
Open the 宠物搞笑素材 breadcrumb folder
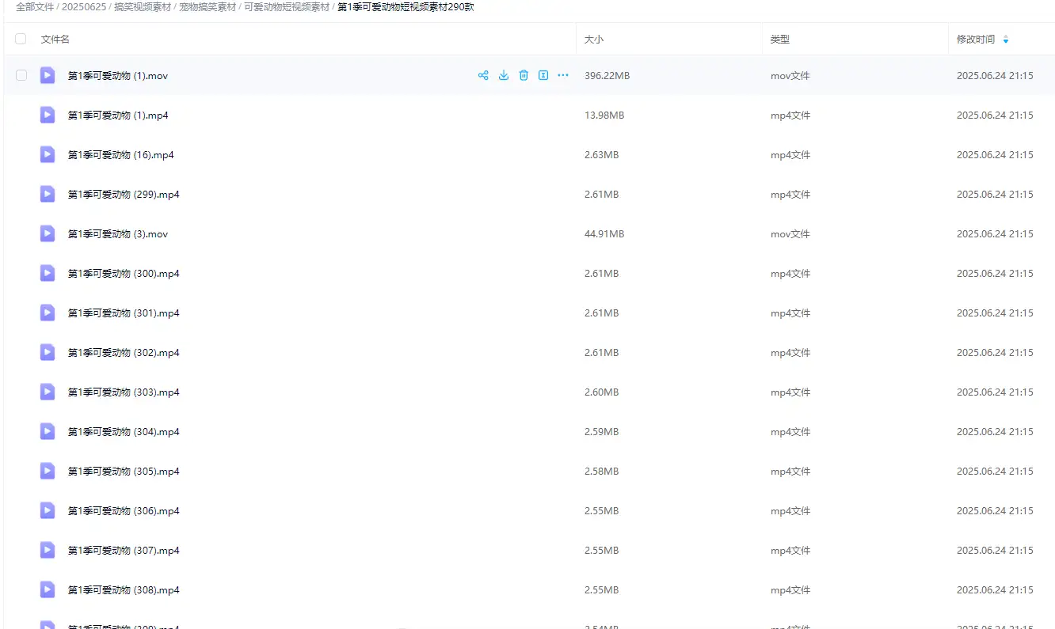pos(208,7)
